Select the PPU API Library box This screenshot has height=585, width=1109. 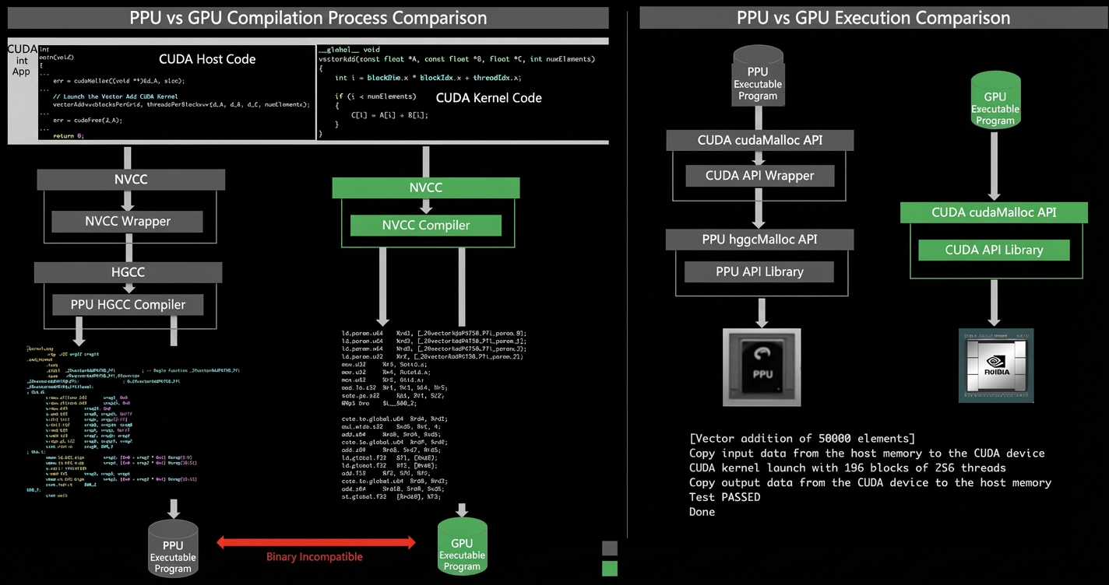(x=759, y=271)
